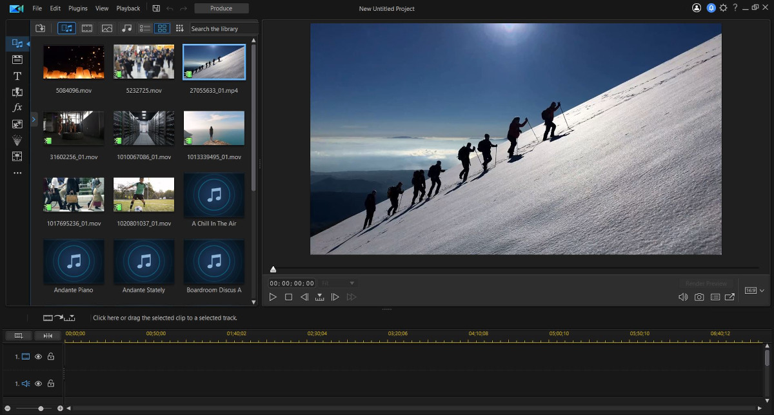This screenshot has height=415, width=774.
Task: Open the Fit zoom dropdown under the preview
Action: pos(338,282)
